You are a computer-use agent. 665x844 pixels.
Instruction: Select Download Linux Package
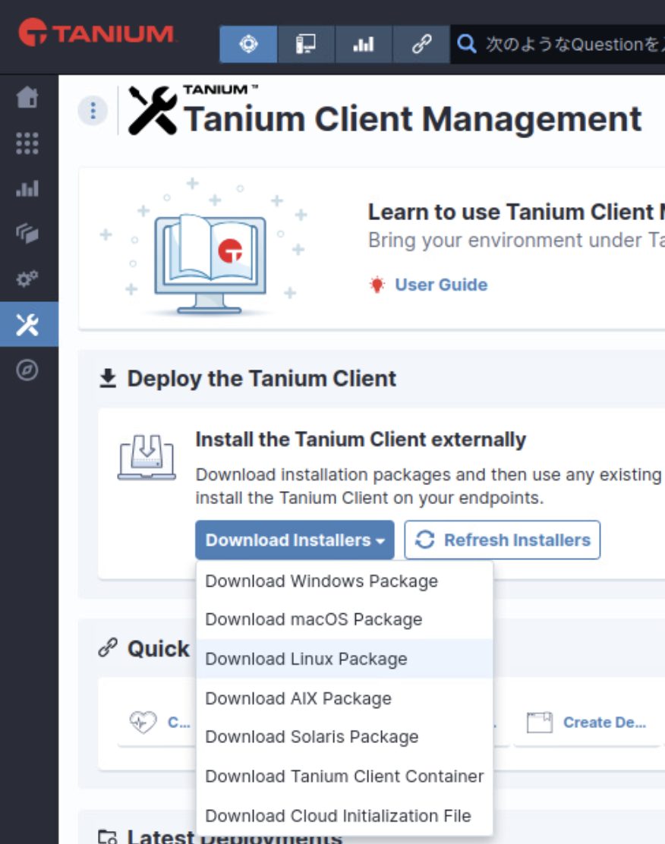pyautogui.click(x=345, y=659)
